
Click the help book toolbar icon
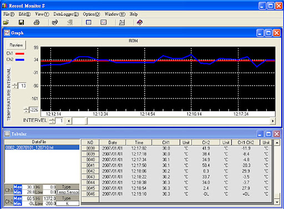(140, 22)
